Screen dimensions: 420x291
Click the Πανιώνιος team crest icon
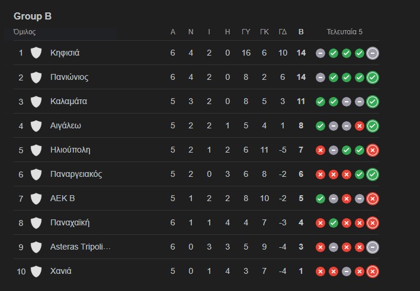pos(36,77)
